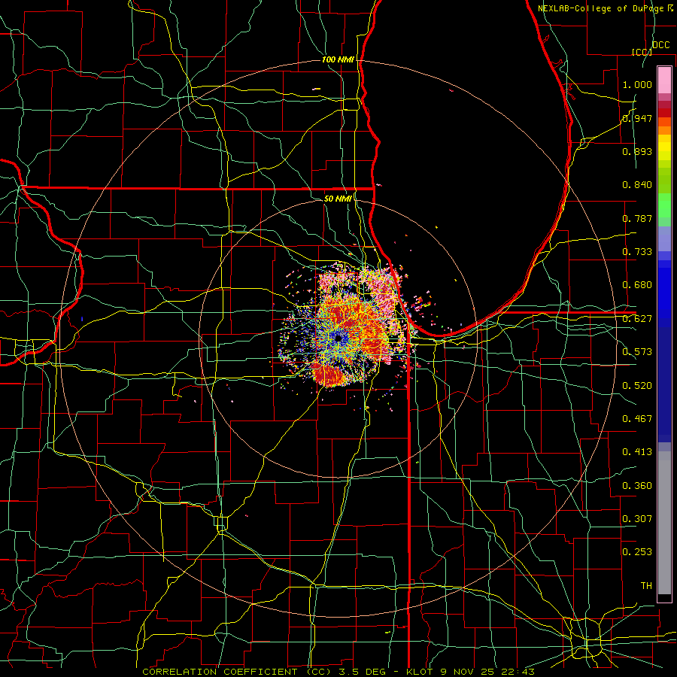Click the TH threshold label

646,586
